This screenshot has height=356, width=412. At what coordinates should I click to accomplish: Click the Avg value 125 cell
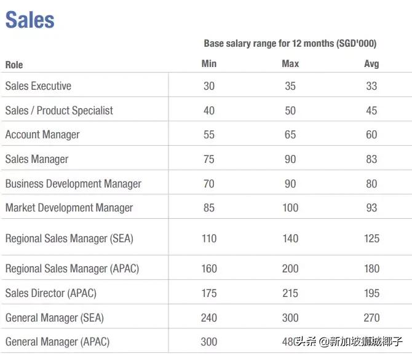371,238
